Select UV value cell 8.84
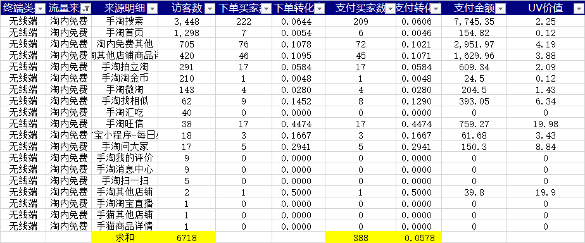 [546, 147]
